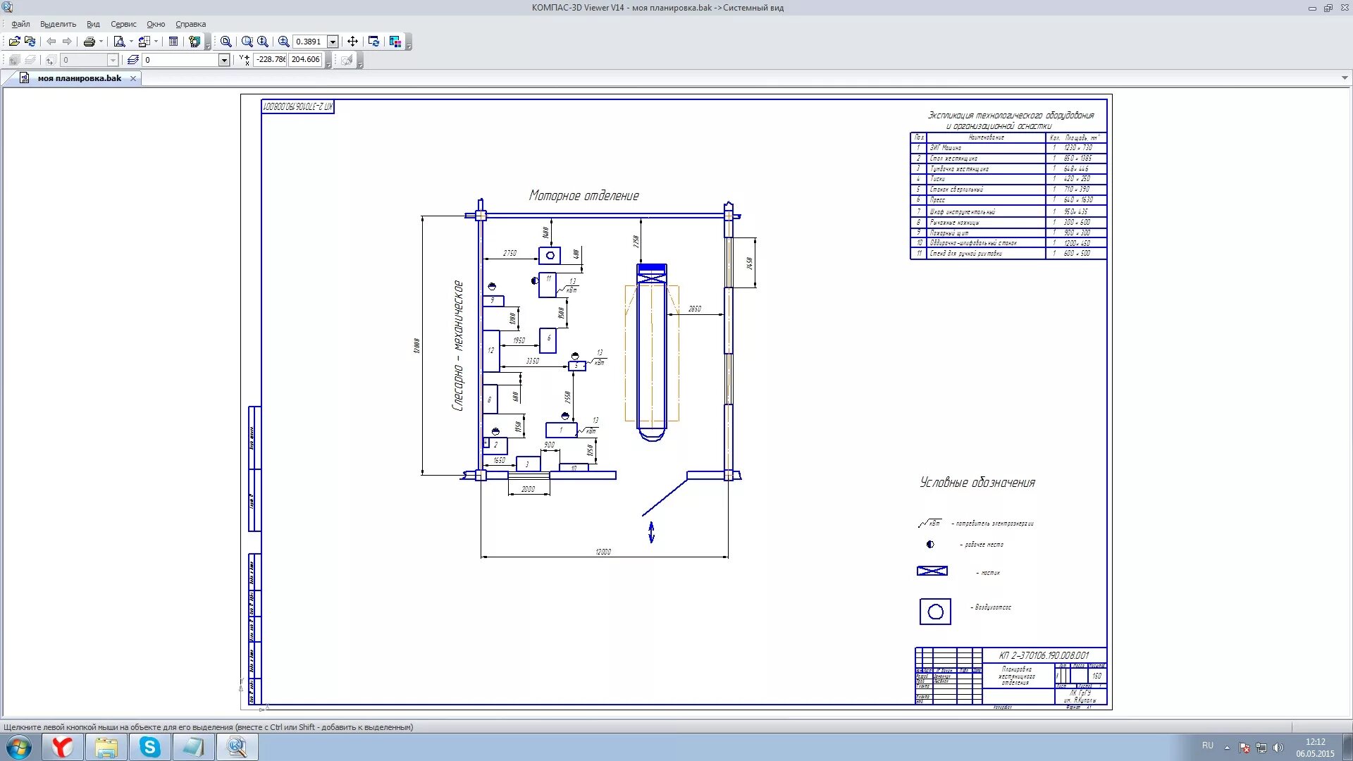Image resolution: width=1353 pixels, height=761 pixels.
Task: Close the моя планировка.bak document tab
Action: pos(133,78)
